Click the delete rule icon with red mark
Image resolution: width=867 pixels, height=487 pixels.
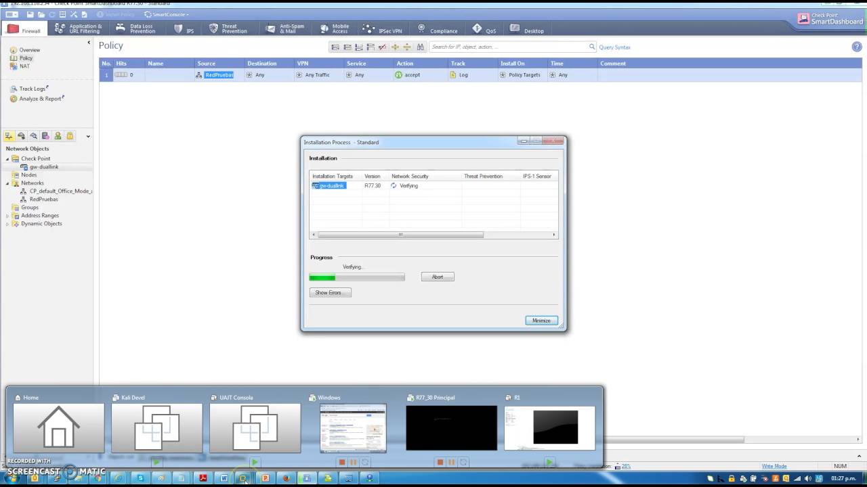[x=382, y=47]
